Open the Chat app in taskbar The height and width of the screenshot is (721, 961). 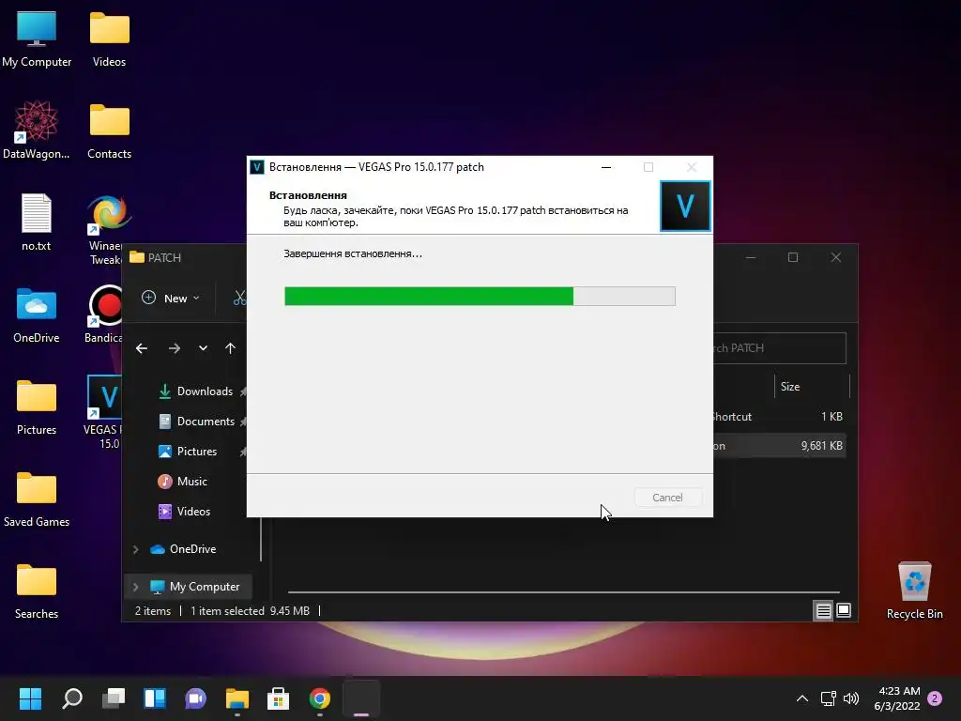point(195,698)
